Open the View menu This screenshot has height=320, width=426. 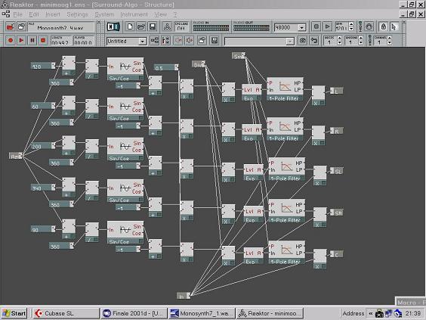coord(161,14)
